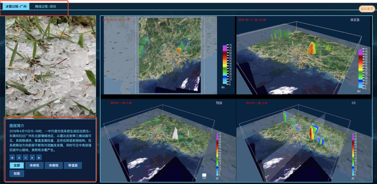Viewport: 377px width, 184px height.
Task: Jump to last frame of animation
Action: [39, 158]
